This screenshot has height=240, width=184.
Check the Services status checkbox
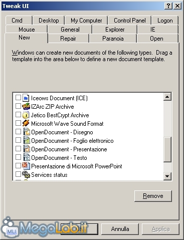(18, 174)
